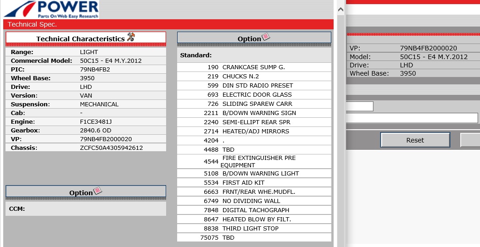Viewport: 480px width, 247px height.
Task: Click 'ELECTRIC DOOR GLASS' row
Action: [x=254, y=95]
